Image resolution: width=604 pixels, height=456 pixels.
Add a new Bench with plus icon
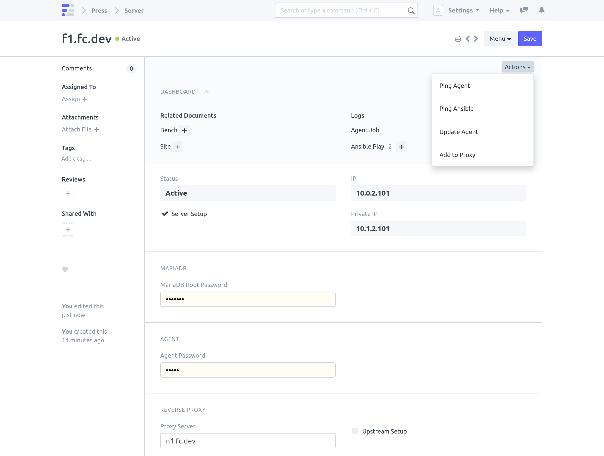[184, 130]
